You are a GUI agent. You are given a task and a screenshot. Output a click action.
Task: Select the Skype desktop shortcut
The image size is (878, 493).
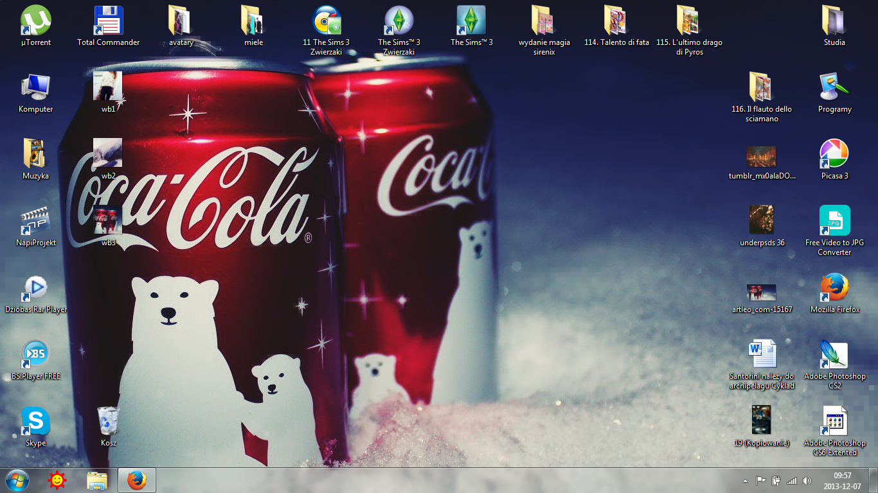(36, 426)
